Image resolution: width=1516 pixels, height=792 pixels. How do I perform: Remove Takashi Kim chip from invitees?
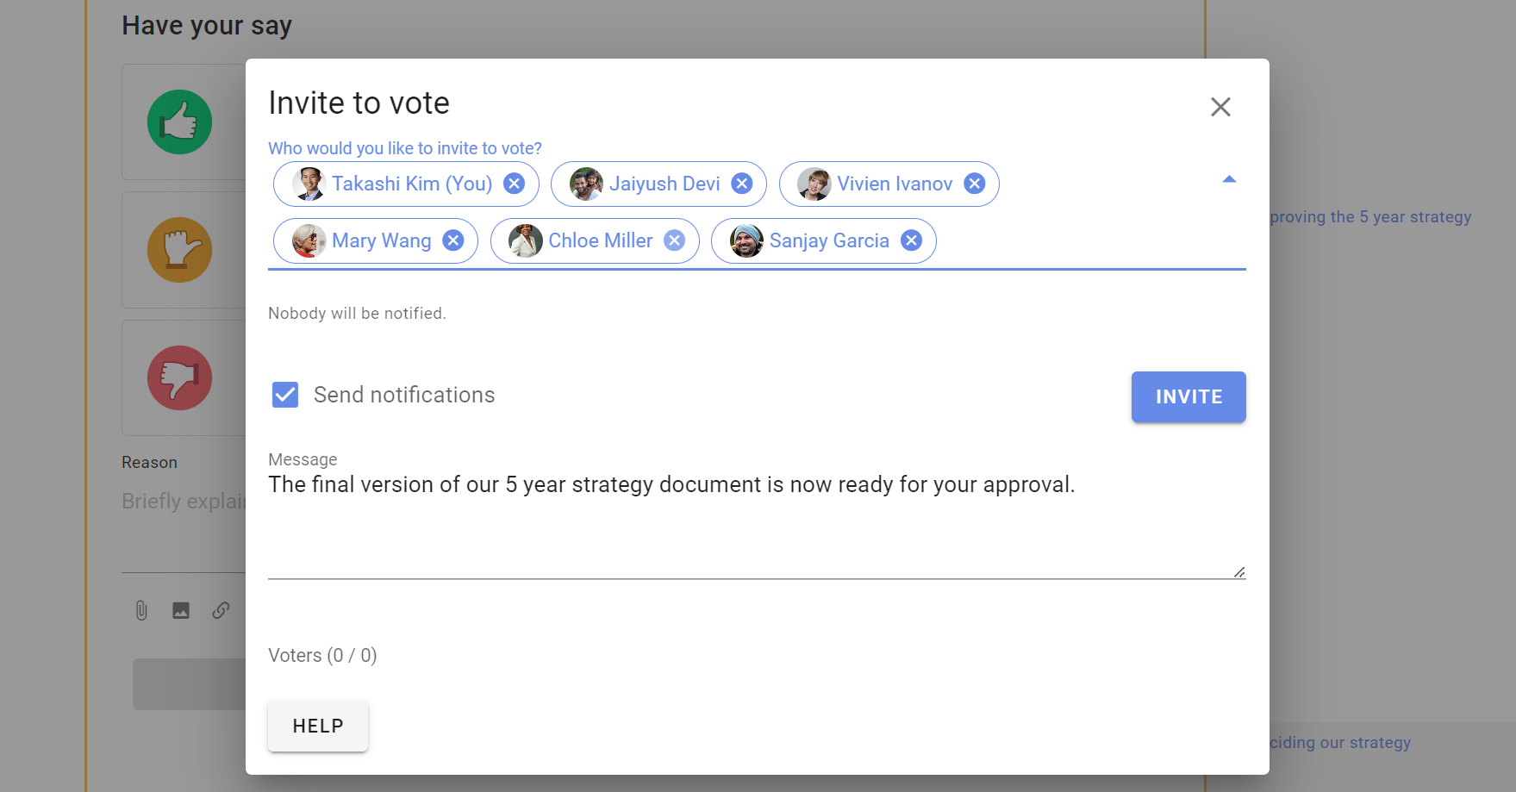pos(515,184)
